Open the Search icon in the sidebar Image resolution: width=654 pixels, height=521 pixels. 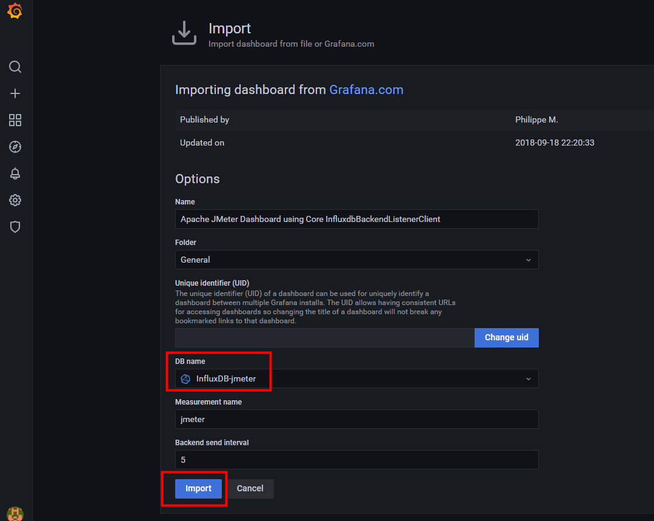(15, 67)
